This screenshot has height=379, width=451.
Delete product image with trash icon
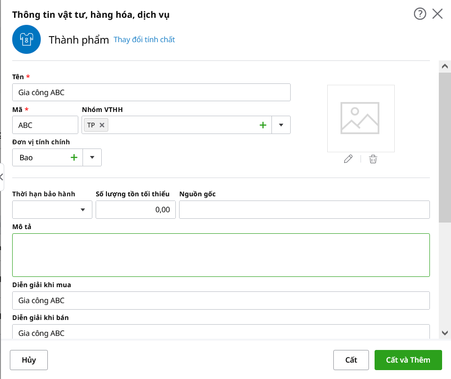pos(373,159)
